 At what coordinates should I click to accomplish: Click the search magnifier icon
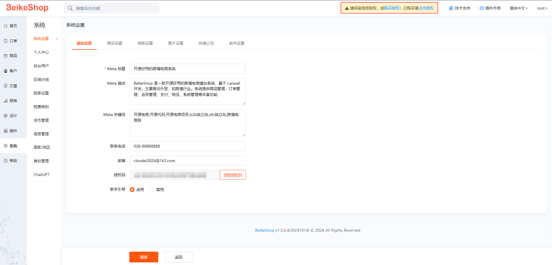tap(70, 8)
